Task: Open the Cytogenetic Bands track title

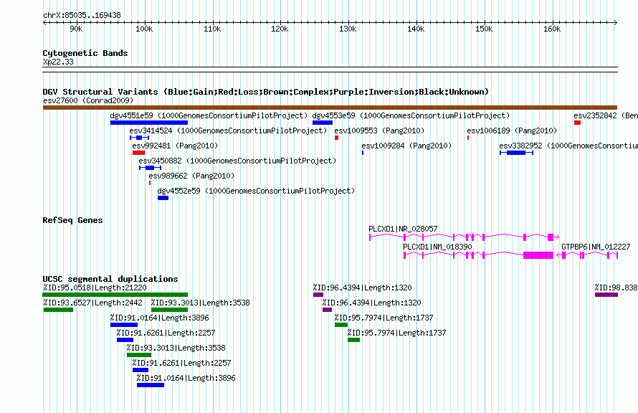Action: (x=85, y=53)
